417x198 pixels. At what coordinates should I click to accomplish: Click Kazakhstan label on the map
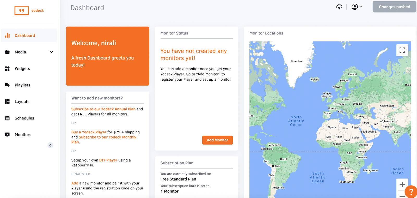click(x=387, y=106)
